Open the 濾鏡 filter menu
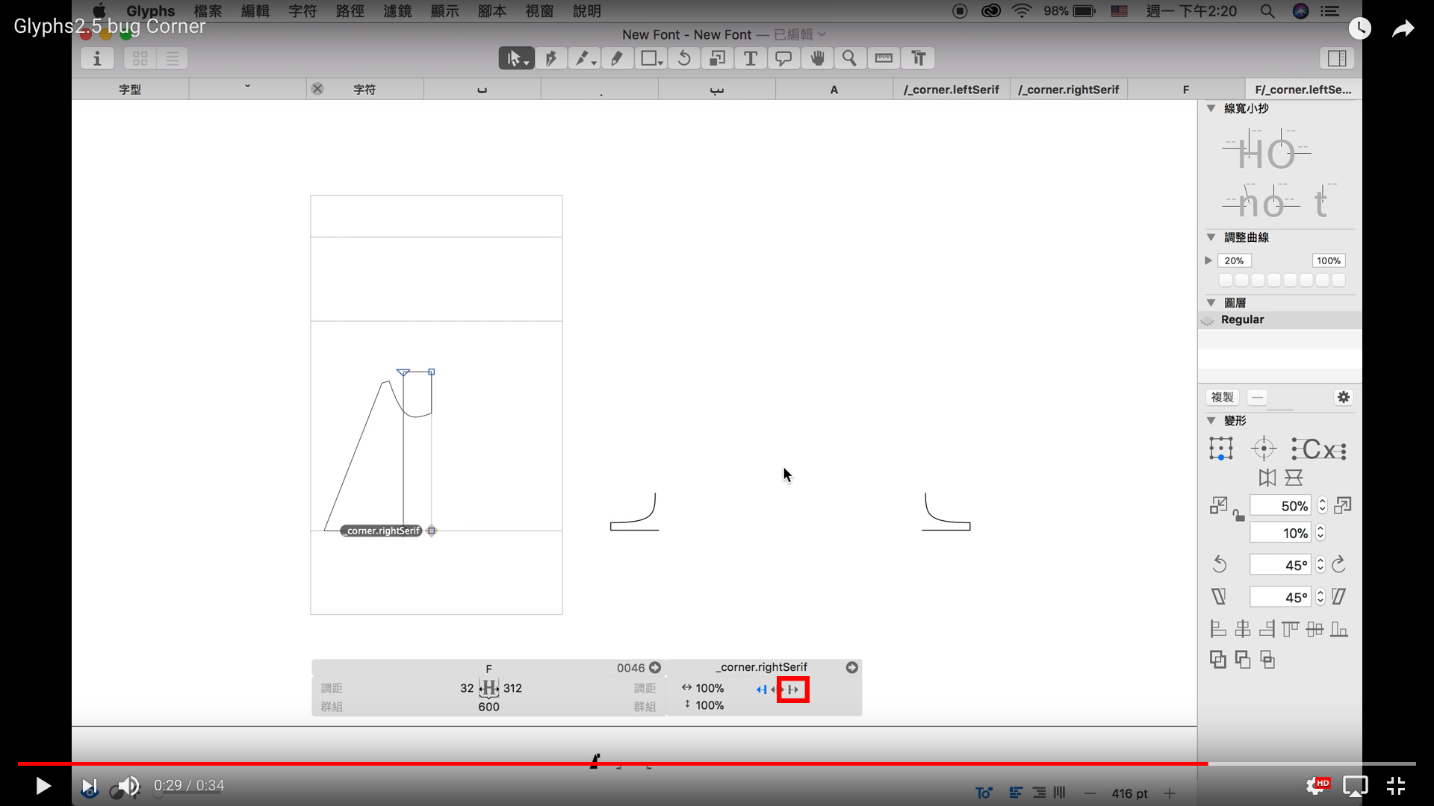1434x806 pixels. click(397, 11)
